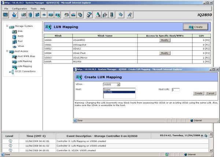
Task: Click the LUN Mapping toolbar icon with shield
Action: (x=58, y=15)
